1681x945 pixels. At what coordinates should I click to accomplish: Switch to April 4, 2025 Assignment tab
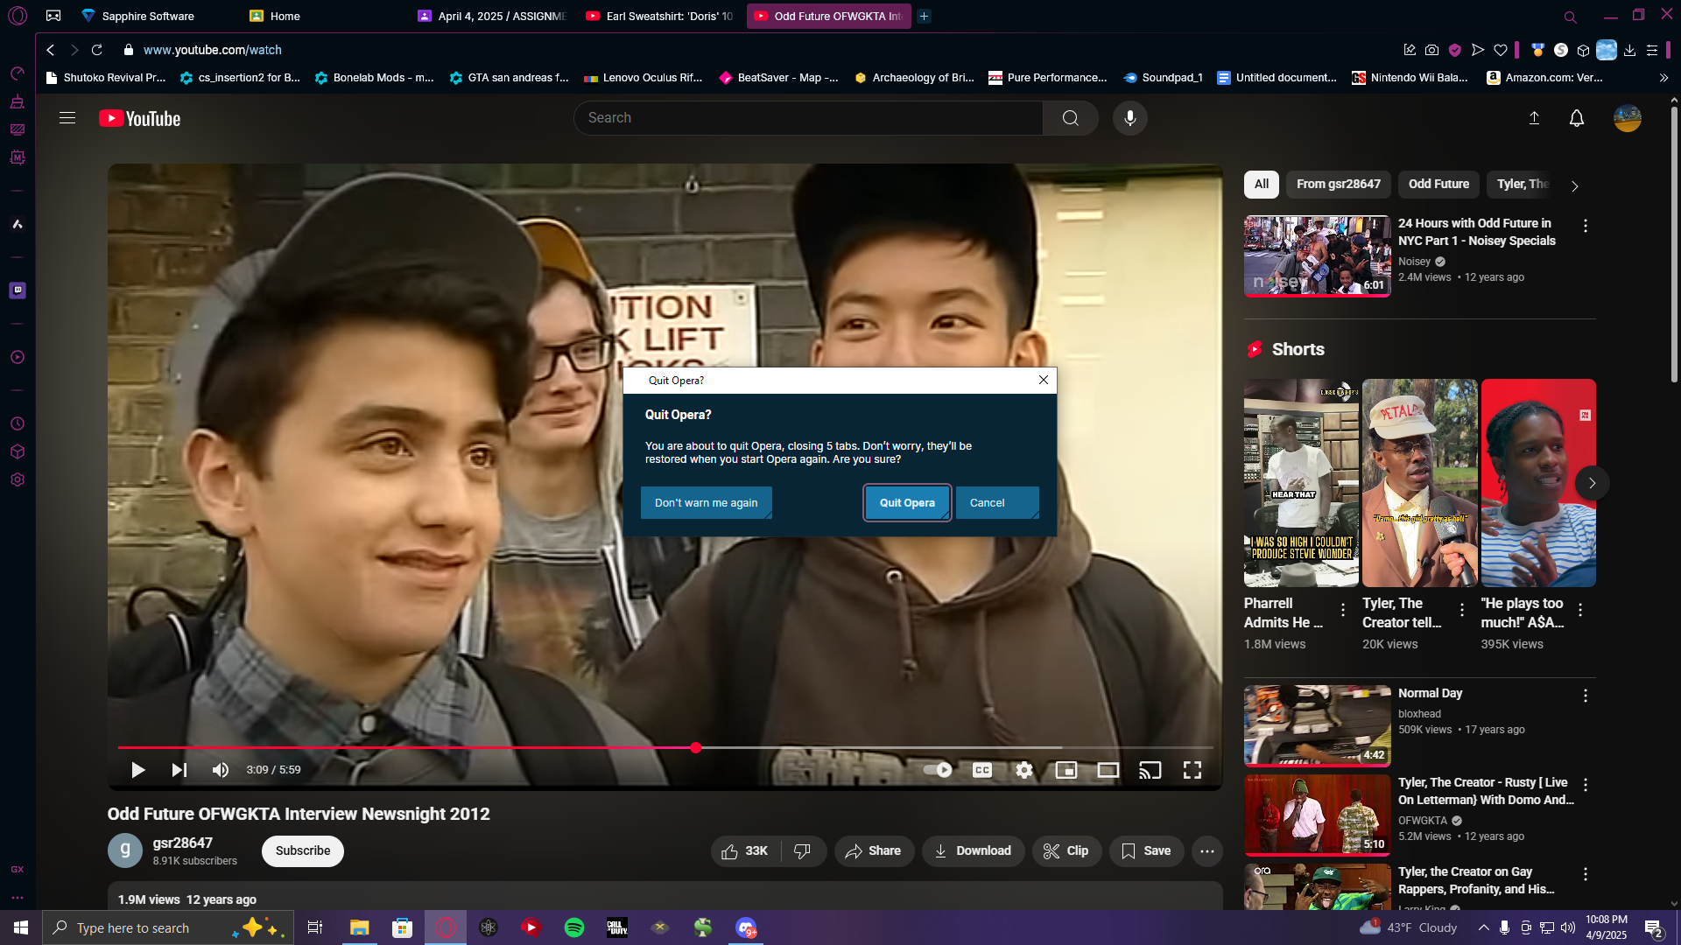pyautogui.click(x=492, y=16)
